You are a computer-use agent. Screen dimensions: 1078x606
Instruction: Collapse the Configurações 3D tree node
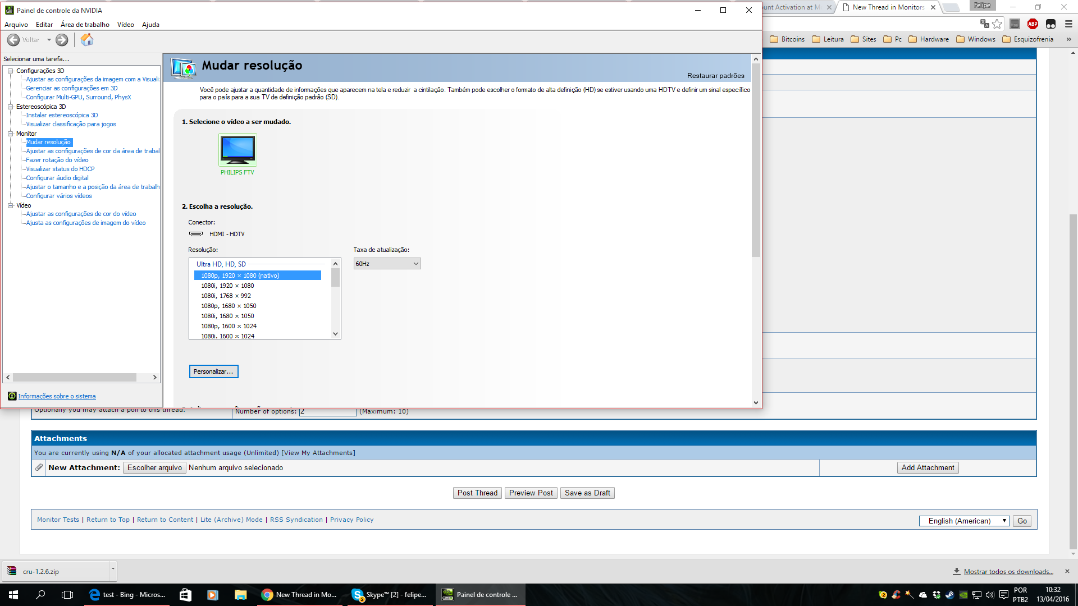[x=10, y=71]
